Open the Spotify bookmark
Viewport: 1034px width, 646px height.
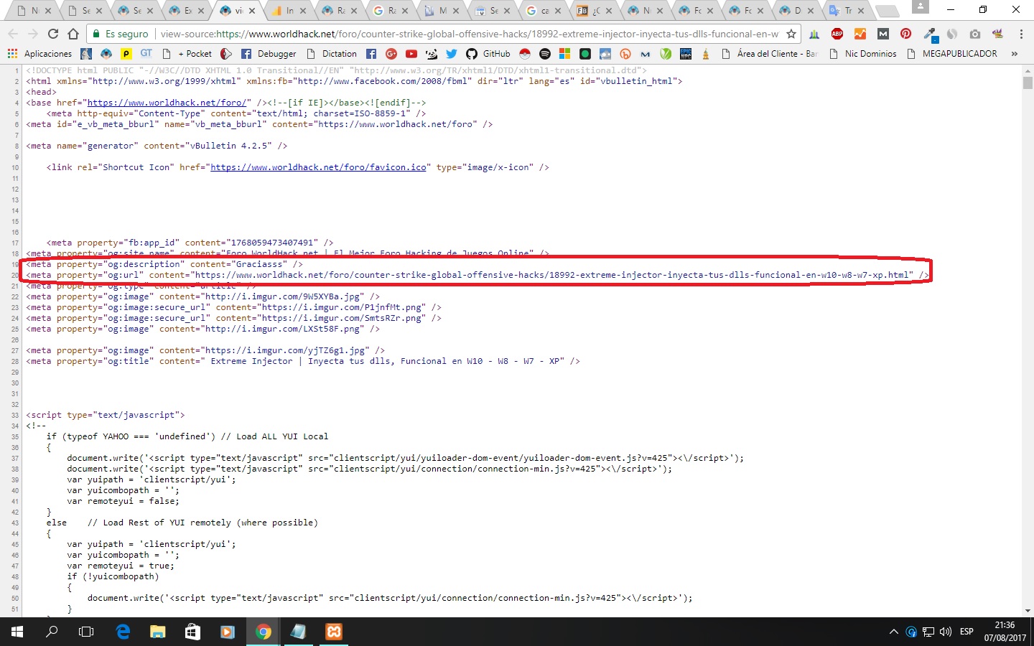click(545, 54)
